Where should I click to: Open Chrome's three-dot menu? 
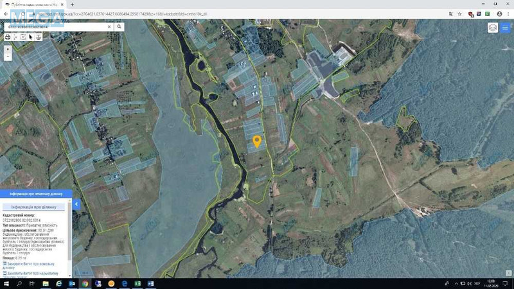[508, 13]
